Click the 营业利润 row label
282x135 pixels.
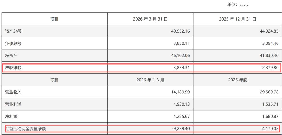point(14,104)
